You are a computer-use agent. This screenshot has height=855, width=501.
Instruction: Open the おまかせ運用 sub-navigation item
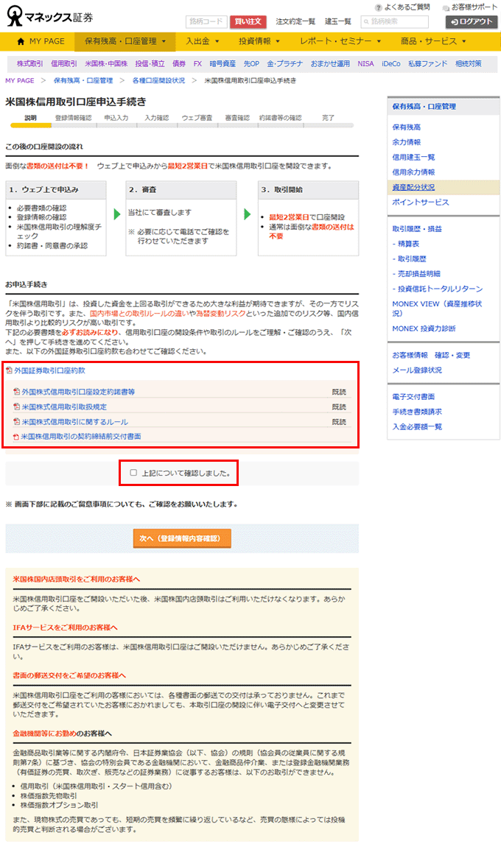tap(330, 64)
